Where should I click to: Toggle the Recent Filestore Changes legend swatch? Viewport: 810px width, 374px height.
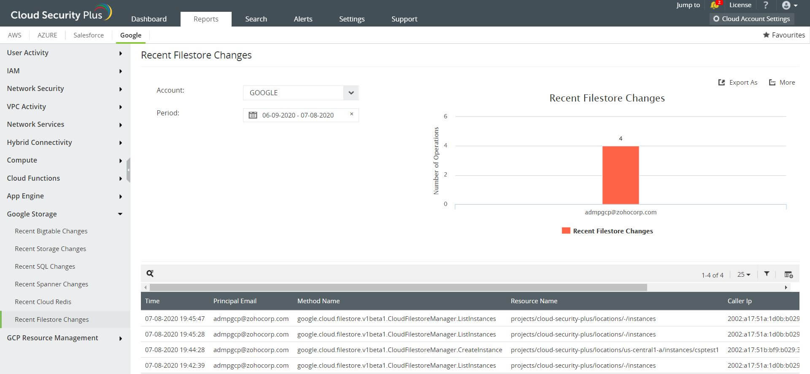566,230
